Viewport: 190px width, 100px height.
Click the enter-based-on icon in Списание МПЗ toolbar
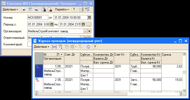coord(36,9)
